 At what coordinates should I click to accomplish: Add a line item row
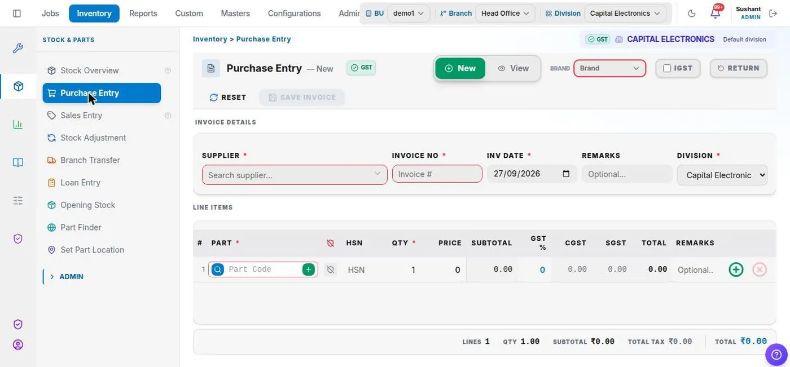pos(736,269)
